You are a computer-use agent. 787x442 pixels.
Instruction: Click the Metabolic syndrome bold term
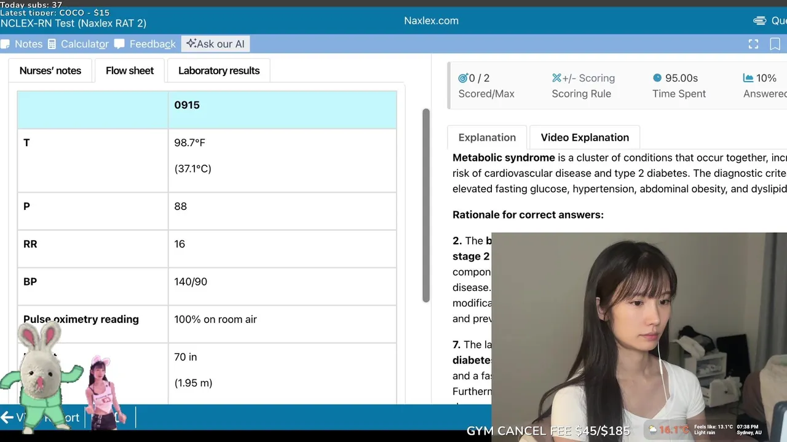(x=504, y=158)
